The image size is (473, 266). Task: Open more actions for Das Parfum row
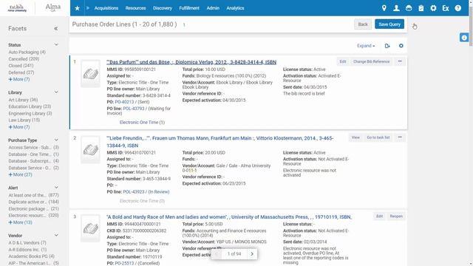(400, 61)
